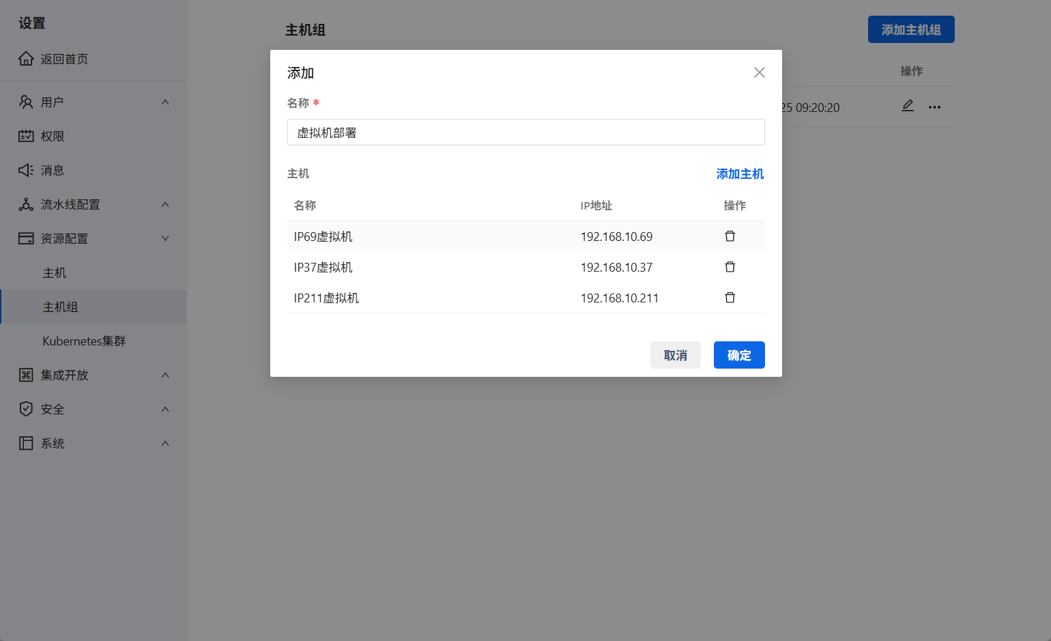This screenshot has width=1051, height=641.
Task: Open the ellipsis more-actions icon
Action: pyautogui.click(x=934, y=106)
